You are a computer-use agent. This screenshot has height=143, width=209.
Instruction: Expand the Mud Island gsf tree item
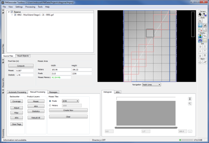click(x=12, y=15)
